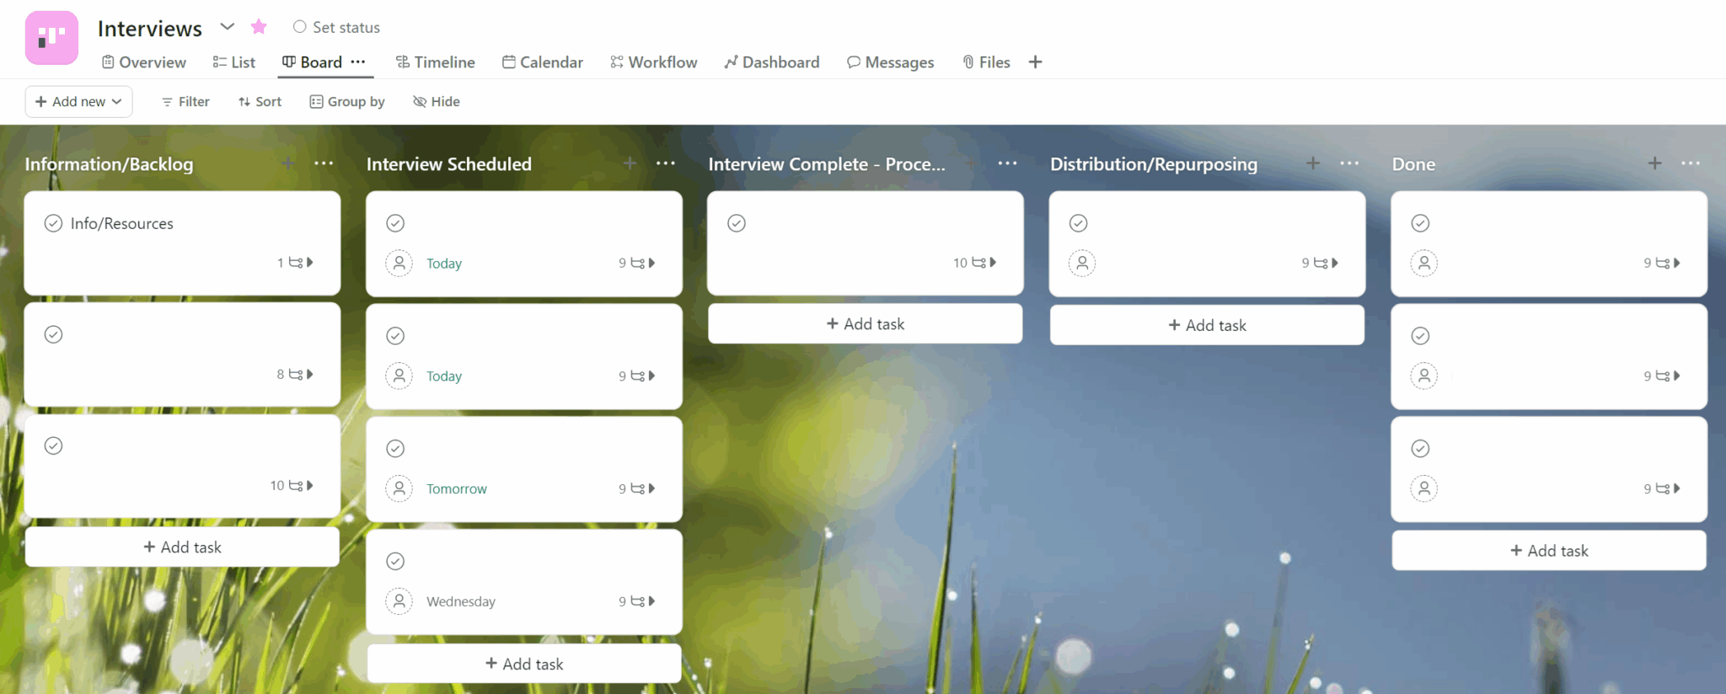Open Interview Complete column more options

1007,163
